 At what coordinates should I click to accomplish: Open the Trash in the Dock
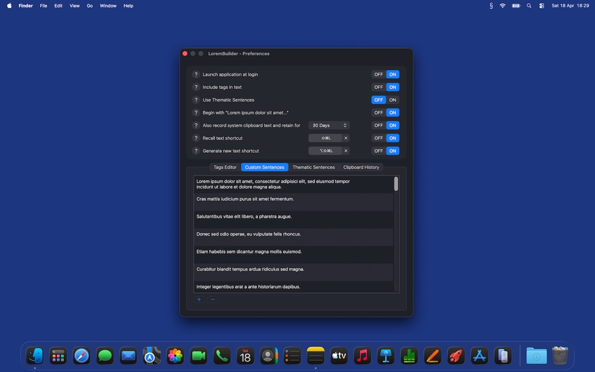(x=560, y=356)
